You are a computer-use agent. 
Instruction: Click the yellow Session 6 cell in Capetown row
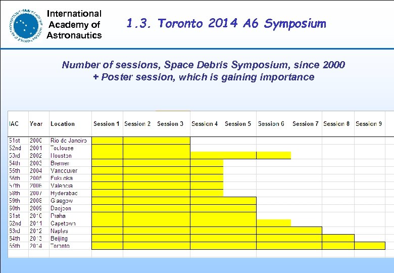pos(274,223)
